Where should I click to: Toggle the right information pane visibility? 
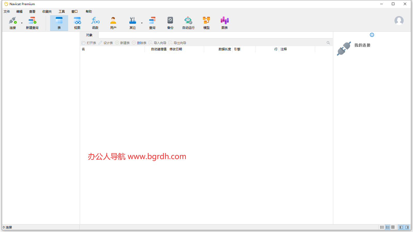coord(407,227)
